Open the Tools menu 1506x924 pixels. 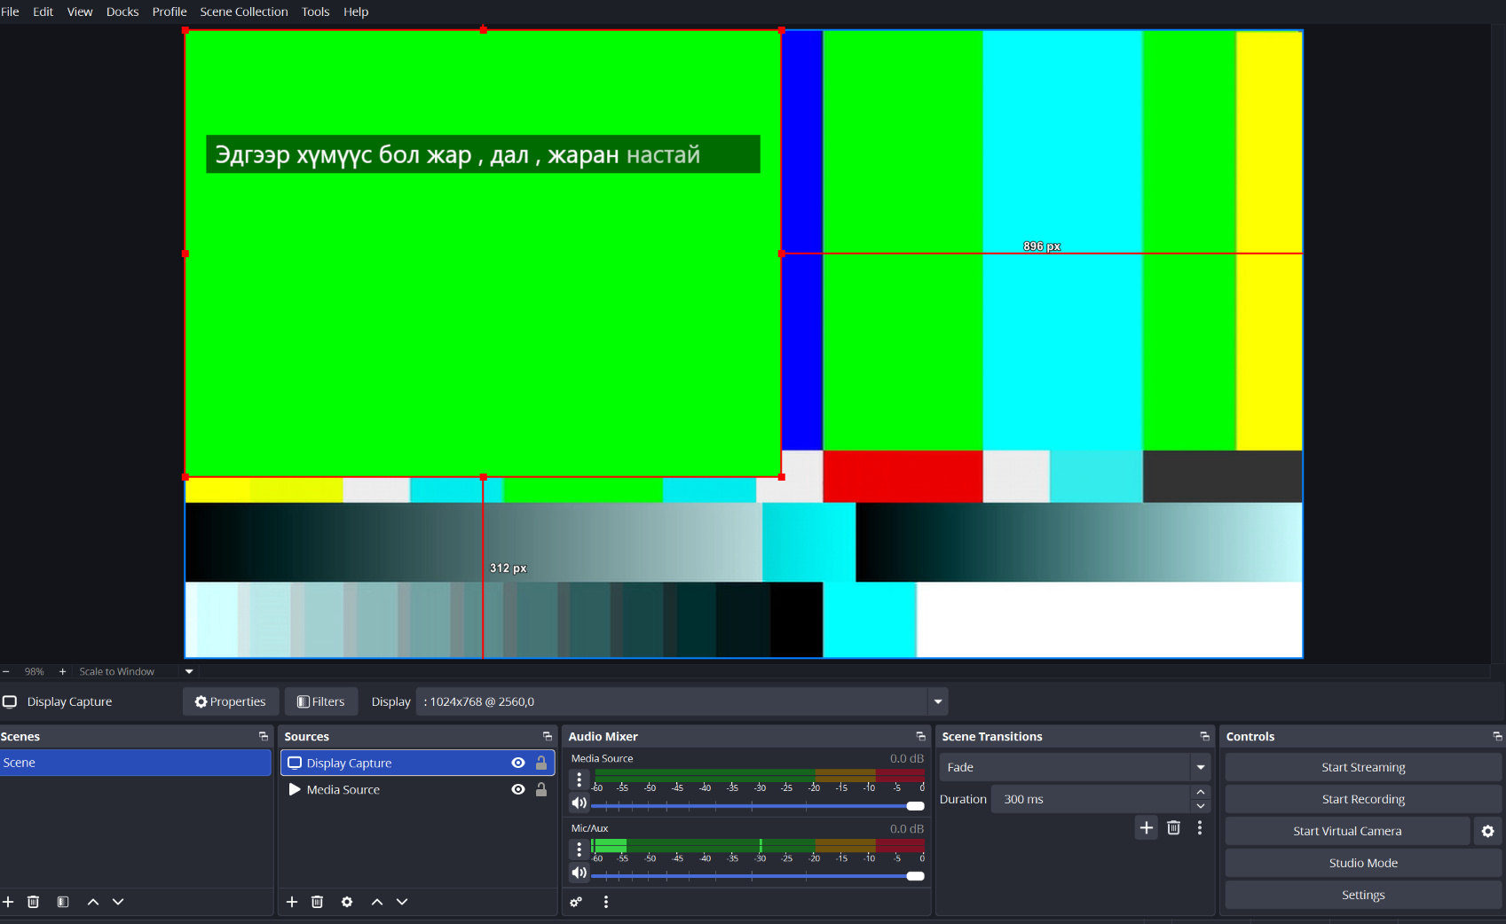(315, 12)
